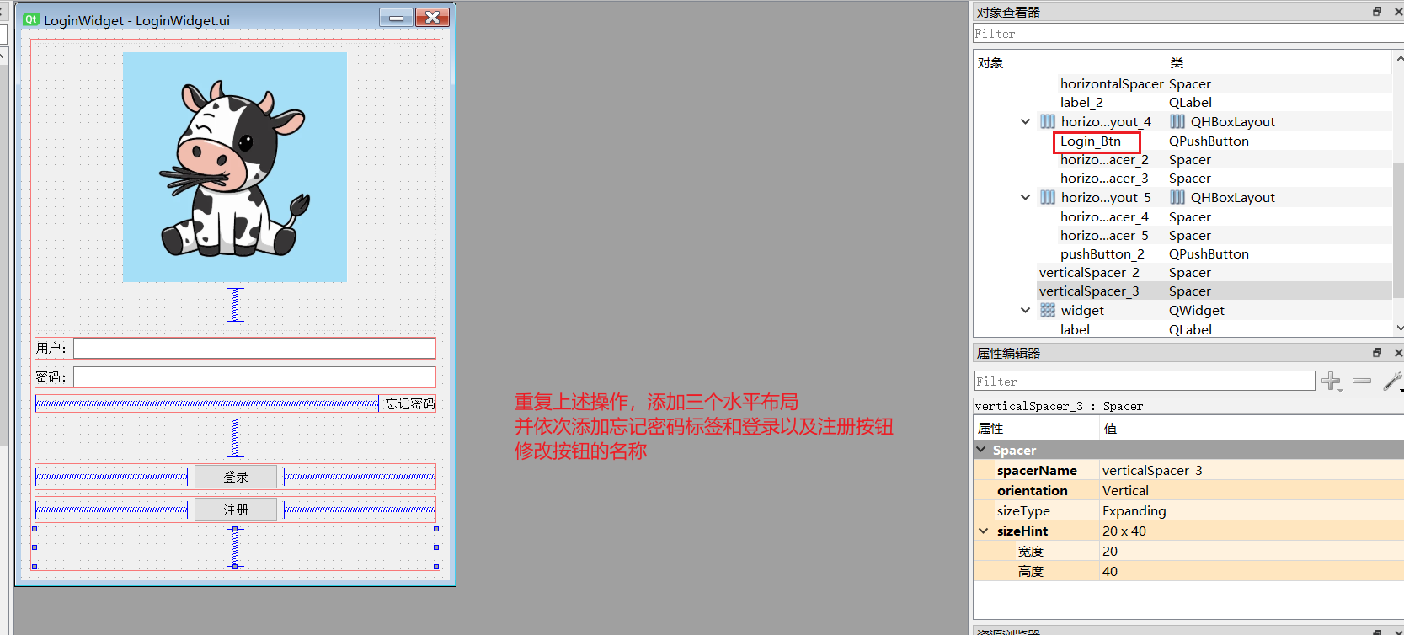
Task: Collapse the sizeHint property
Action: (983, 531)
